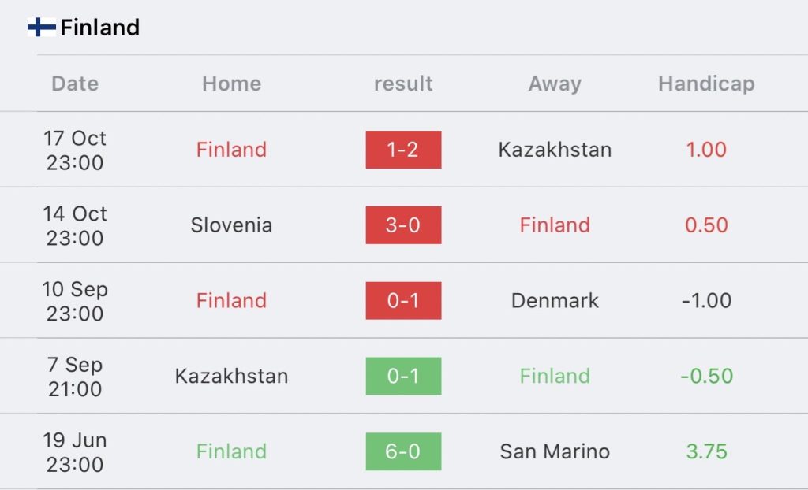Select Kazakhstan home team on 7 Sep
This screenshot has height=490, width=808.
pyautogui.click(x=231, y=377)
